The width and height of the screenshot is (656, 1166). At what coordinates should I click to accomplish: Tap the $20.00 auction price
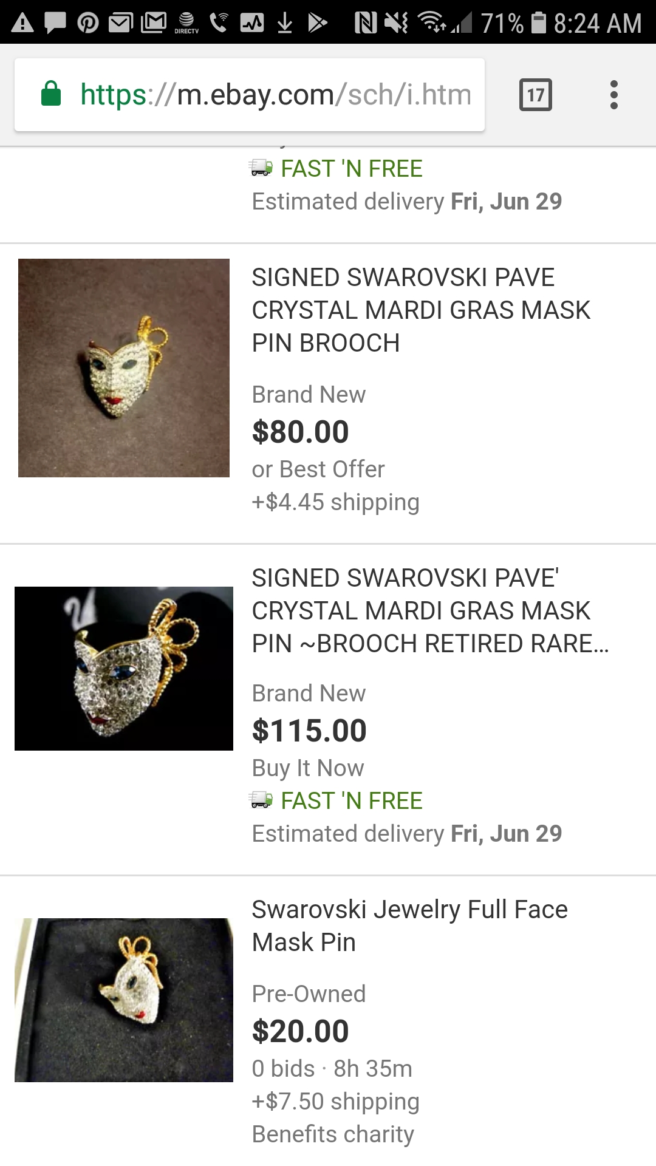pyautogui.click(x=301, y=1031)
